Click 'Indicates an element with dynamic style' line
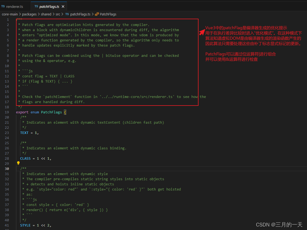The image size is (307, 230). point(65,174)
